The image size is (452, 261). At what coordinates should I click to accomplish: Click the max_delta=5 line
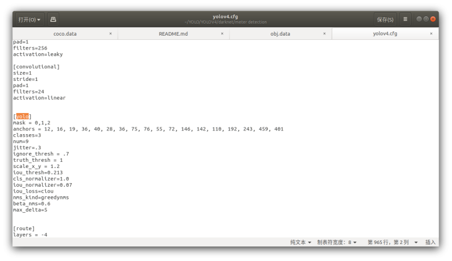[x=30, y=210]
